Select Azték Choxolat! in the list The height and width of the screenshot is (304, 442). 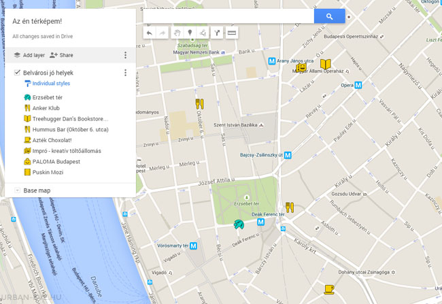point(52,140)
